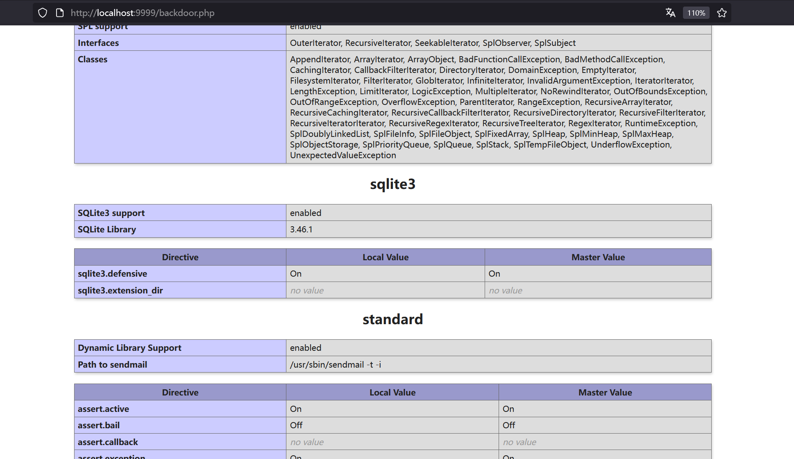Click the sqlite3 section heading

click(x=392, y=184)
